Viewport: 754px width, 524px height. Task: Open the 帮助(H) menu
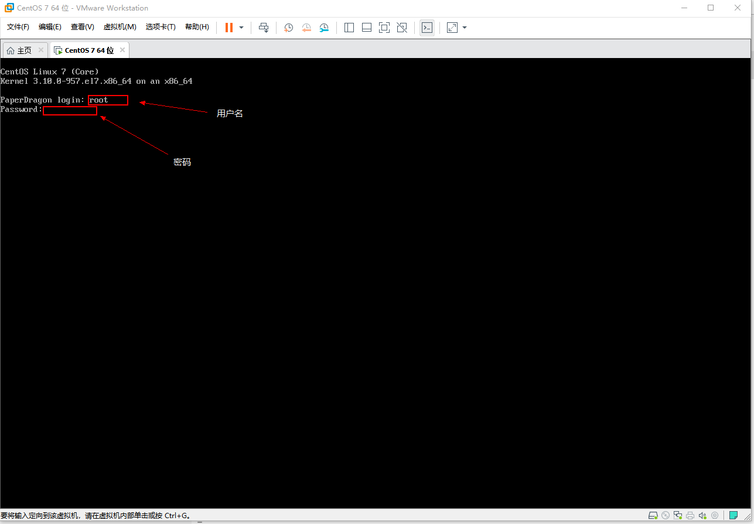pyautogui.click(x=197, y=27)
